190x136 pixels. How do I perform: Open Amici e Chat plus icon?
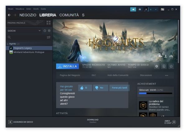pyautogui.click(x=174, y=122)
